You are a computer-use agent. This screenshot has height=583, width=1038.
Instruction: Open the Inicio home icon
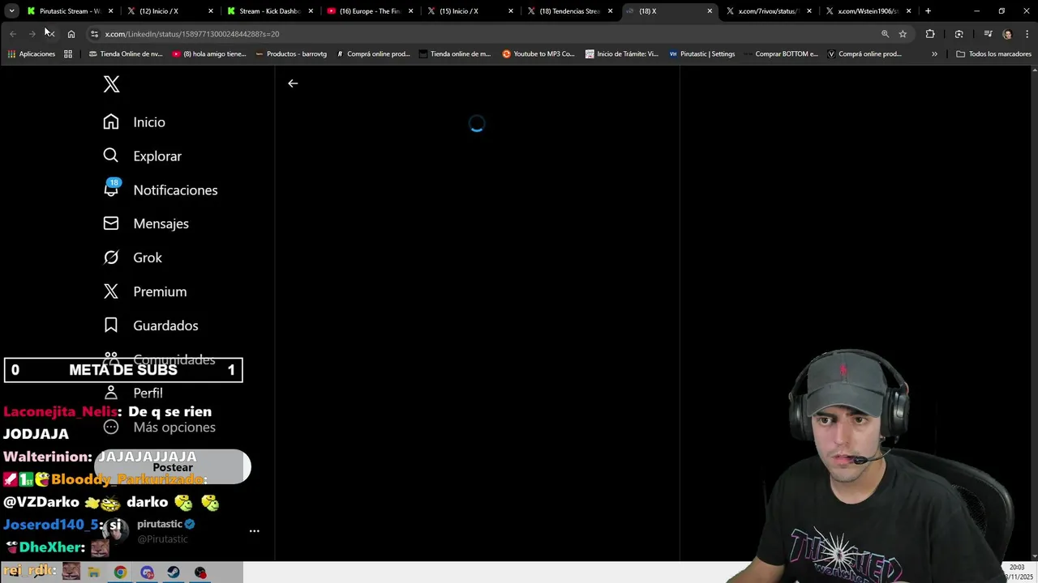[111, 121]
